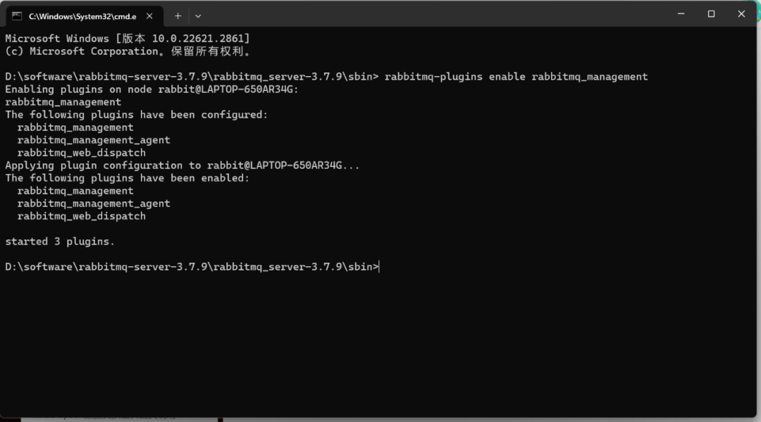
Task: Click rabbitmq_web_dispatch under the enabled list
Action: (82, 216)
